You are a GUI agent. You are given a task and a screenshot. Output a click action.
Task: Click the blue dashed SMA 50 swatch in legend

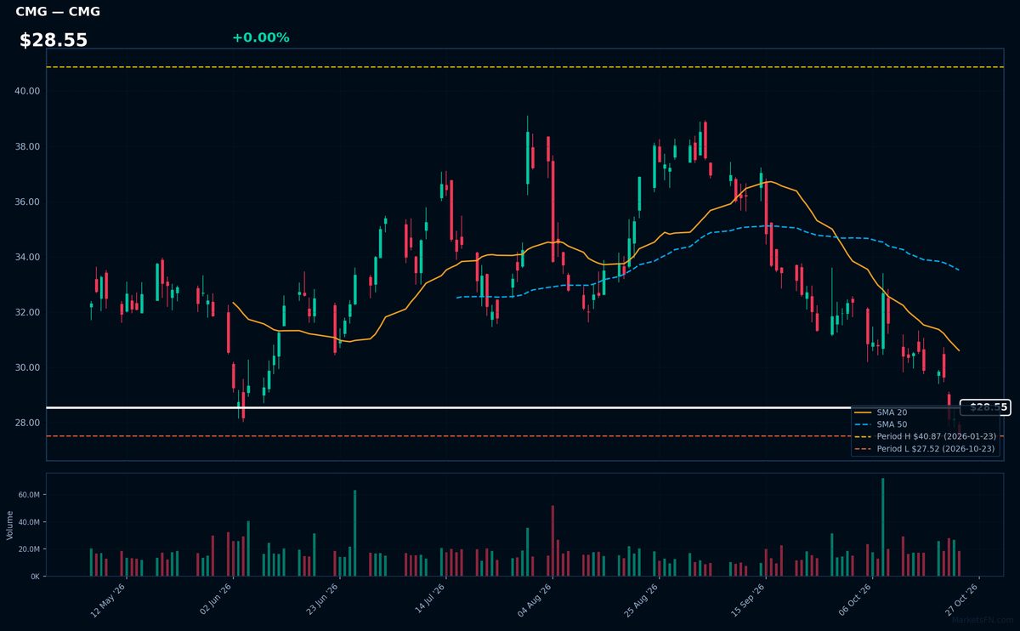click(864, 424)
